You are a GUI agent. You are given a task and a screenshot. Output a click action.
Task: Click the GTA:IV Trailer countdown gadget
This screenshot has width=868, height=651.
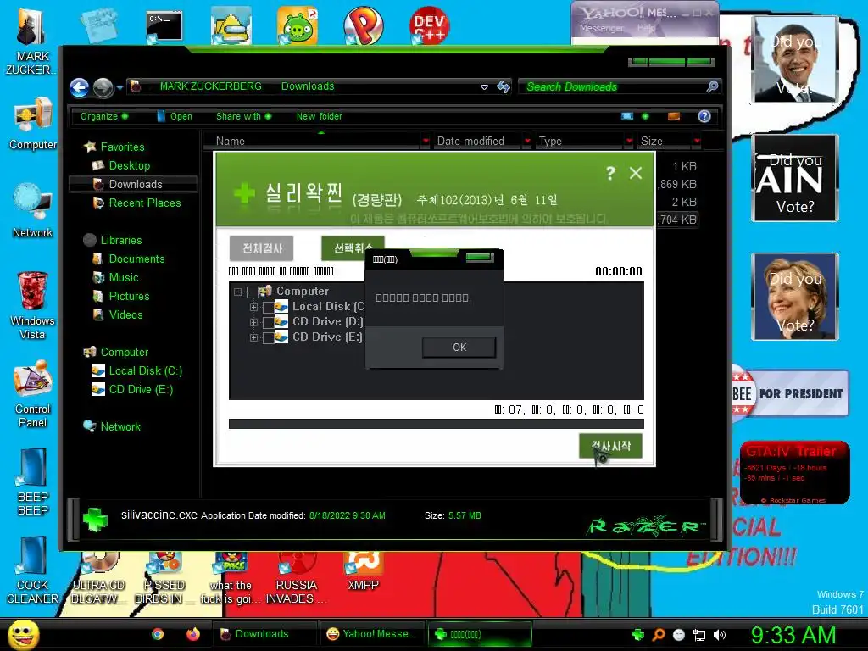(795, 473)
